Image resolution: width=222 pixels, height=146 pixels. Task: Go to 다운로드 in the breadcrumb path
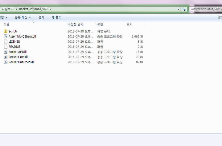[x=7, y=9]
